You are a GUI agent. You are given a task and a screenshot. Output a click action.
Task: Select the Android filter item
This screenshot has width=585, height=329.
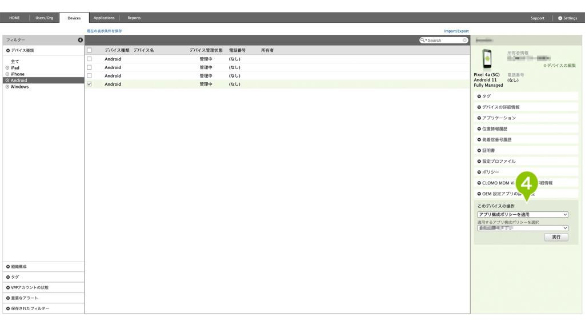43,81
